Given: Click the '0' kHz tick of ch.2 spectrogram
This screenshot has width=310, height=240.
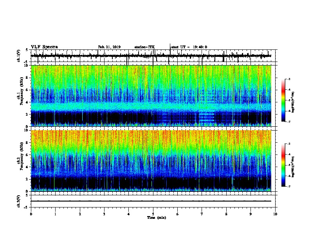Looking at the screenshot, I should (27, 191).
